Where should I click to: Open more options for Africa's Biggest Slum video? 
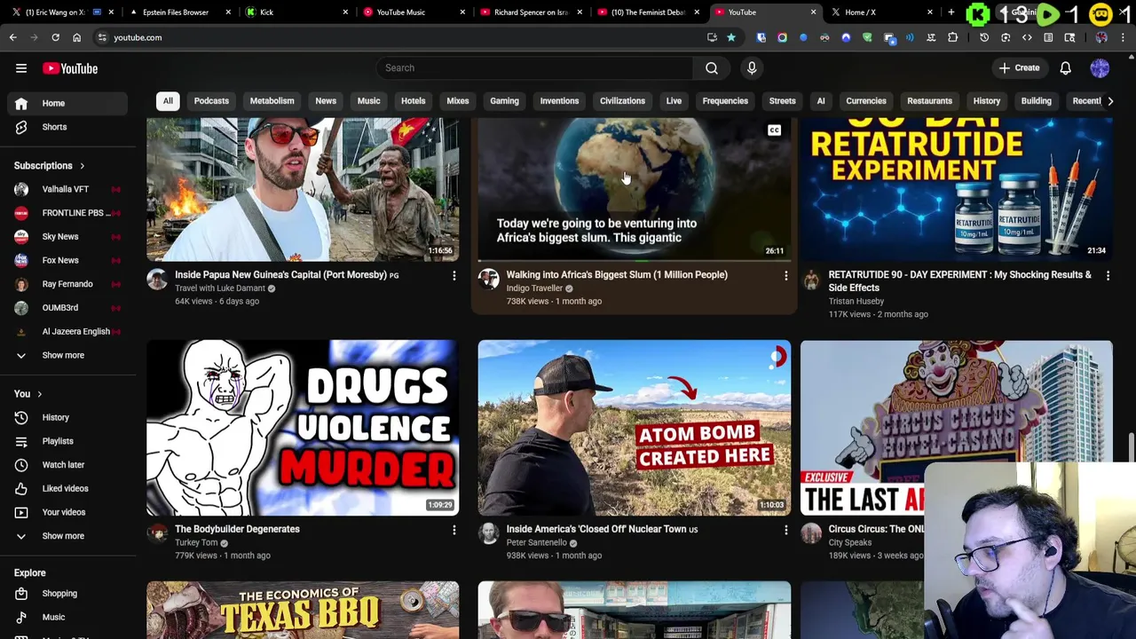point(785,276)
